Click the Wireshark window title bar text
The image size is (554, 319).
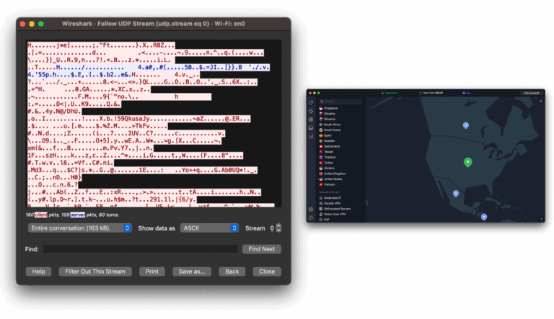point(154,24)
